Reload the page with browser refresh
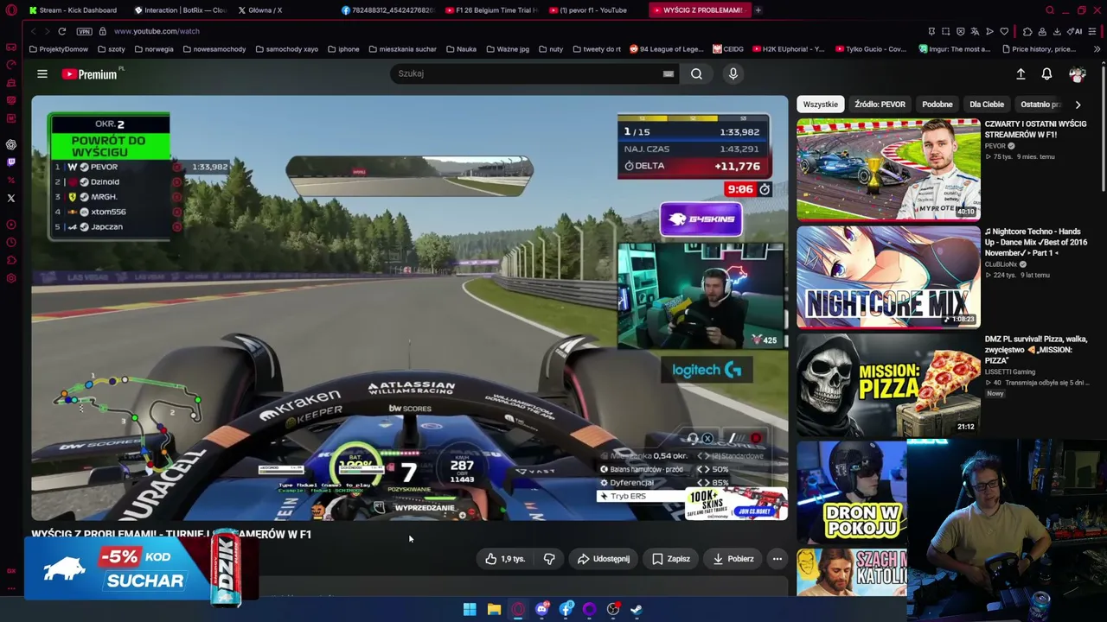 (x=61, y=31)
